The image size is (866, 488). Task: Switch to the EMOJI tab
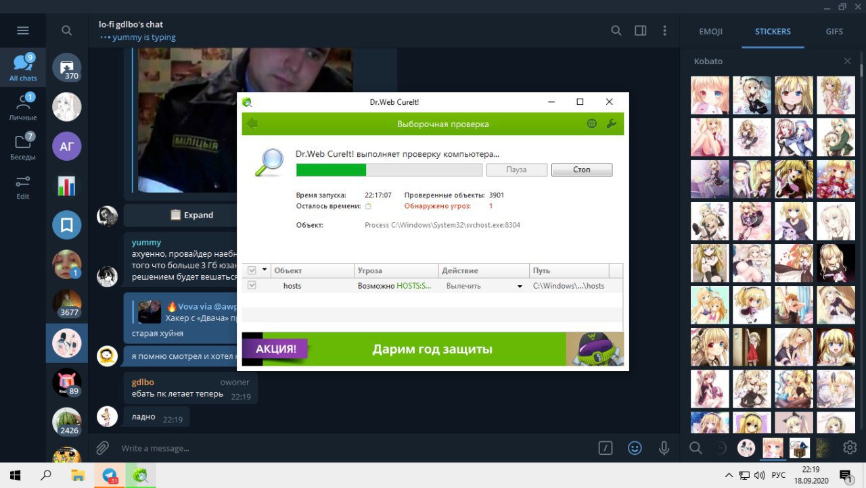coord(710,31)
